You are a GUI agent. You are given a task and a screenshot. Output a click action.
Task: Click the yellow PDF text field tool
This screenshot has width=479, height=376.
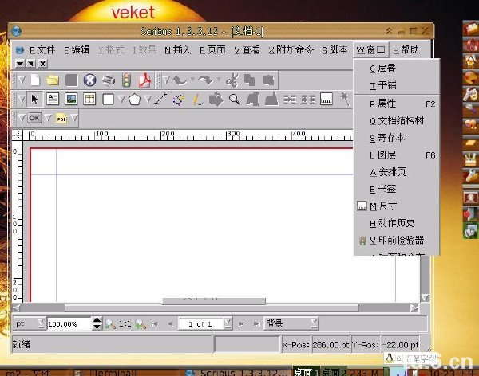(61, 119)
